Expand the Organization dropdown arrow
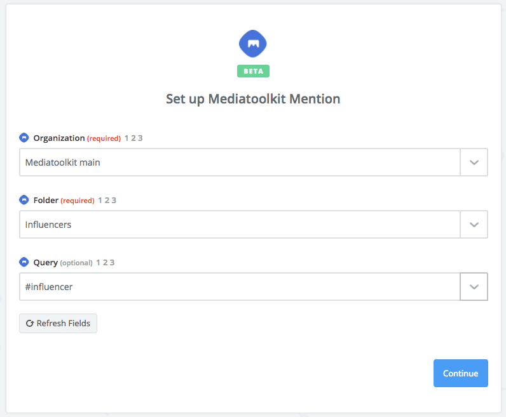Viewport: 506px width, 417px height. 474,162
